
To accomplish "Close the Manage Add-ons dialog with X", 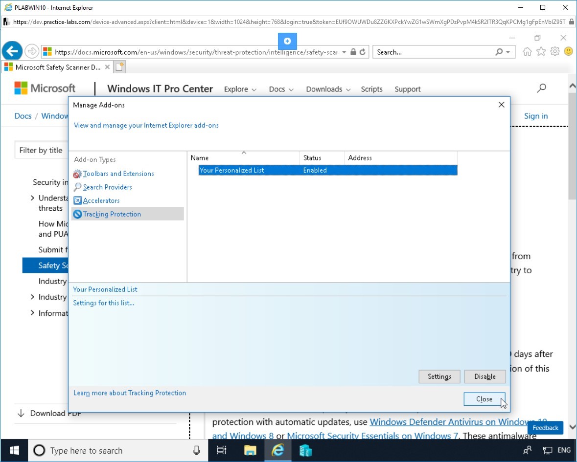I will 501,105.
